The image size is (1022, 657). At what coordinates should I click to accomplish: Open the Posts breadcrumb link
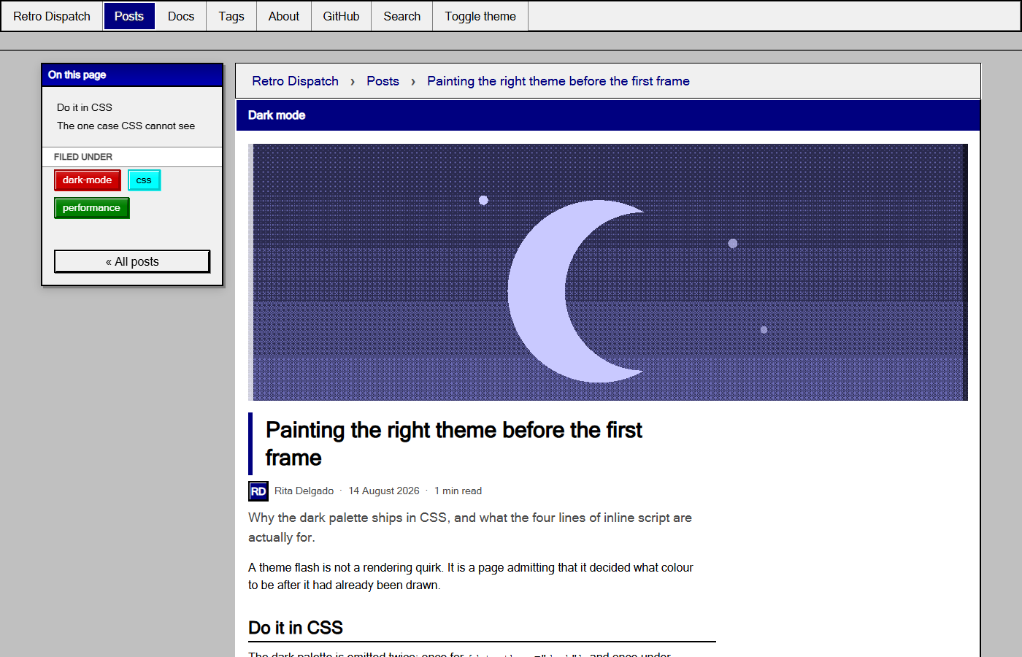pos(383,81)
